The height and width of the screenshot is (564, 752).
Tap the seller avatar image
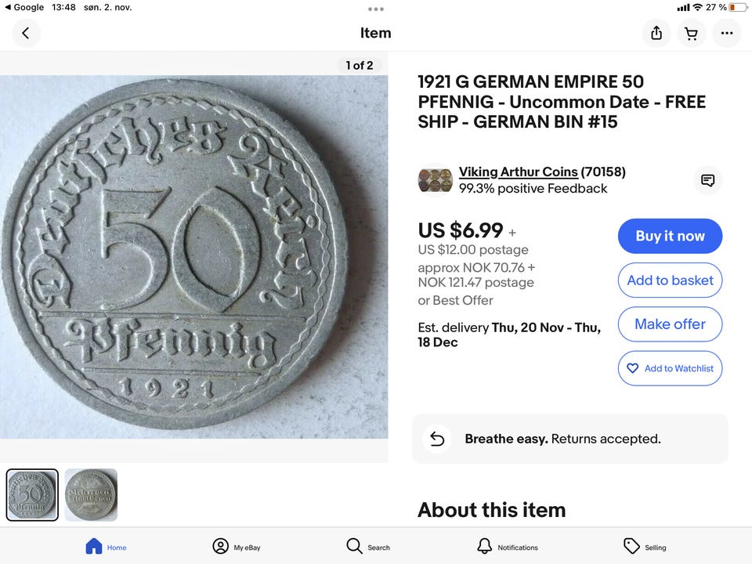436,179
